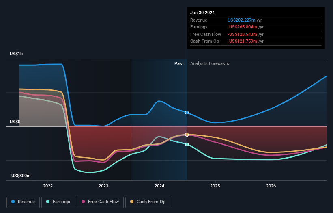Toggle the Revenue legend button
Image resolution: width=333 pixels, height=213 pixels.
[x=23, y=202]
